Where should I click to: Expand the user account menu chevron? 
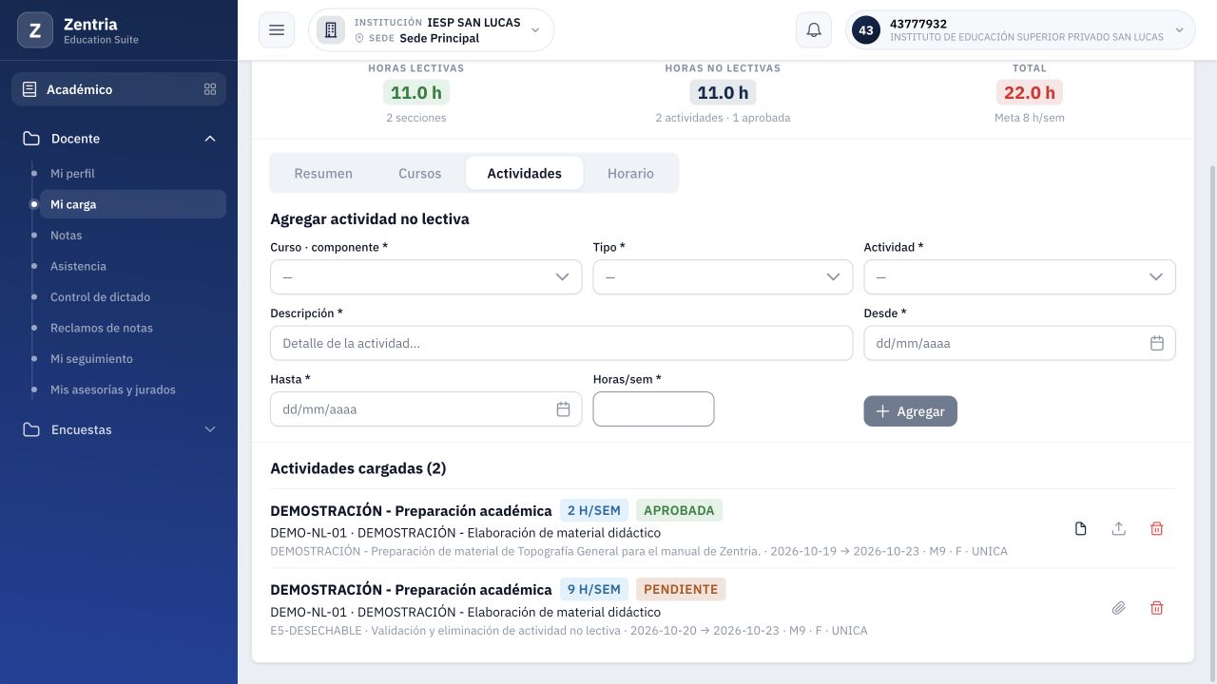pos(1180,30)
